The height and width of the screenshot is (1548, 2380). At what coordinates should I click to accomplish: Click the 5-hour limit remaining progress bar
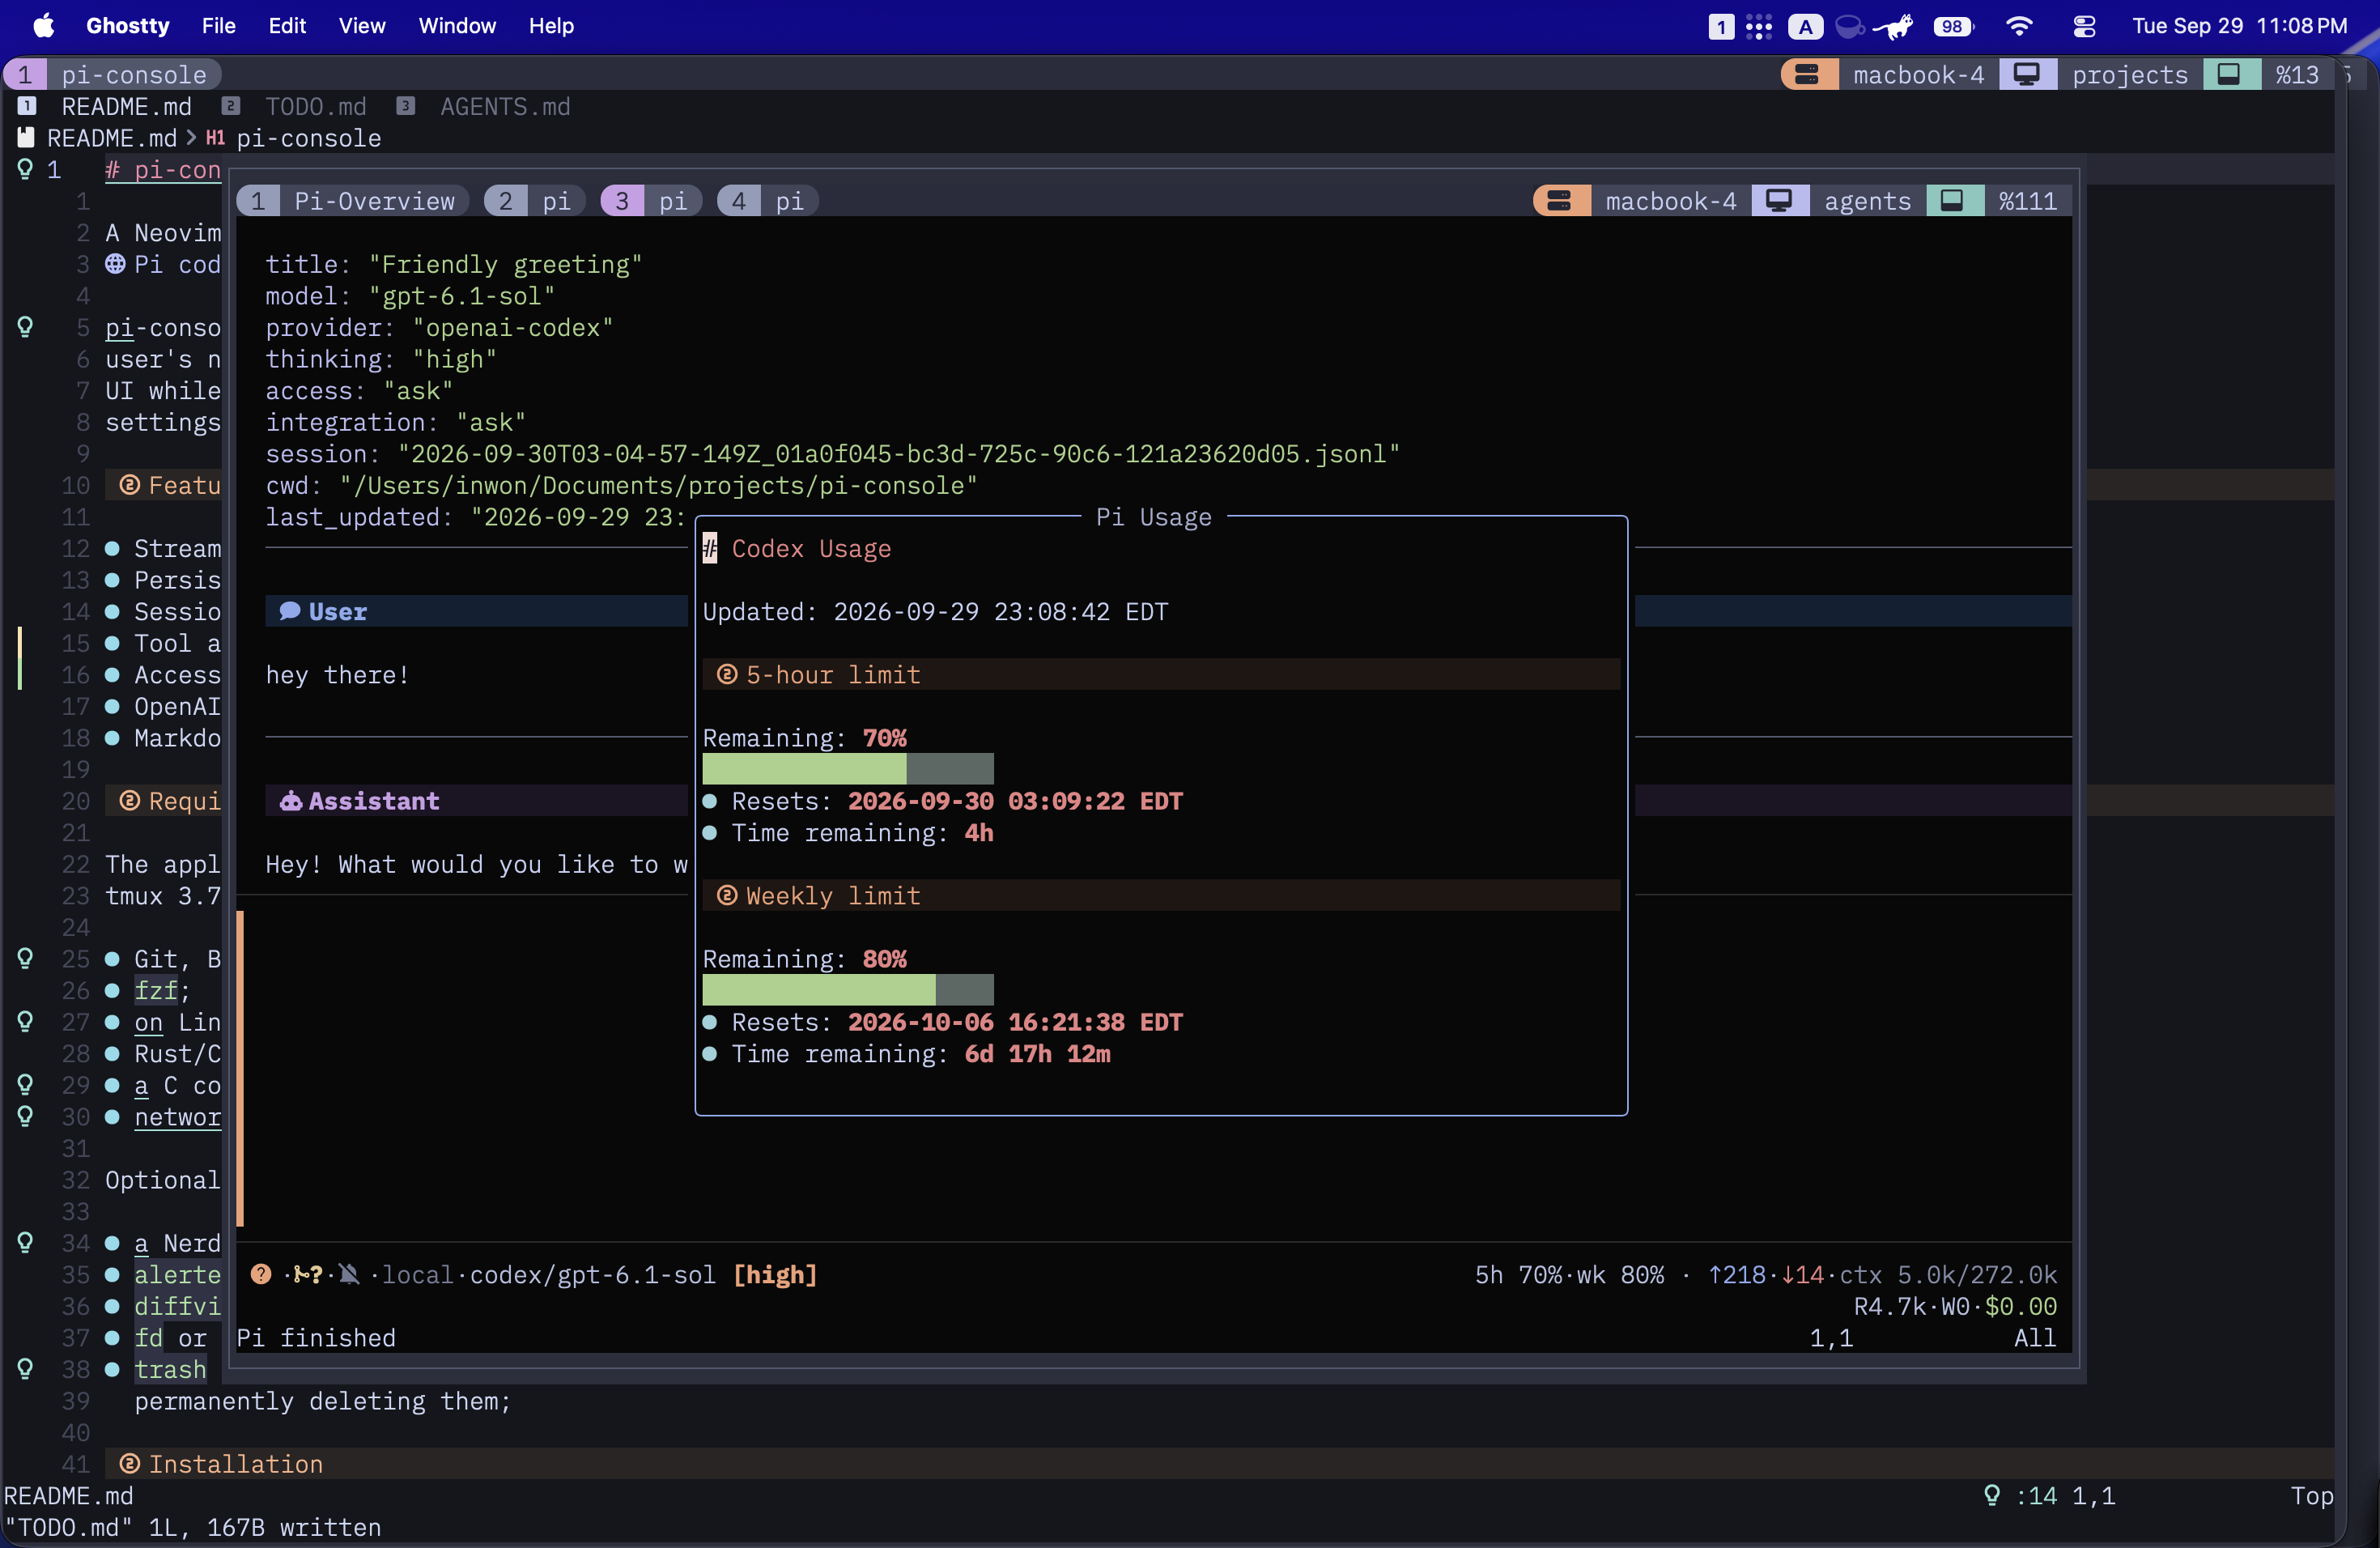(848, 769)
